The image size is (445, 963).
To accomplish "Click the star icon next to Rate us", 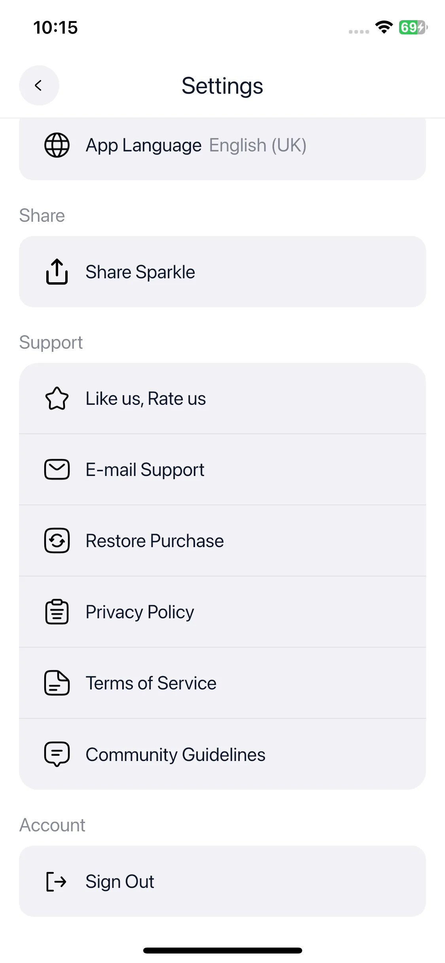I will 57,398.
